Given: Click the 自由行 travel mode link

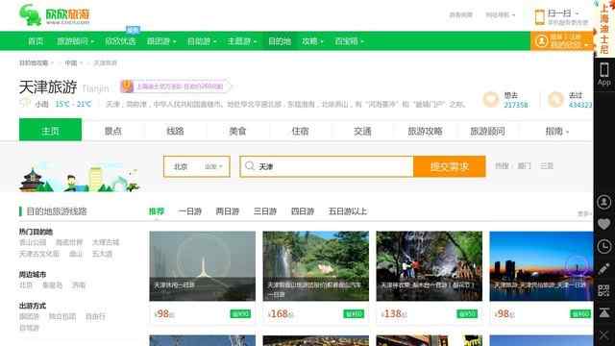Looking at the screenshot, I should coord(95,316).
